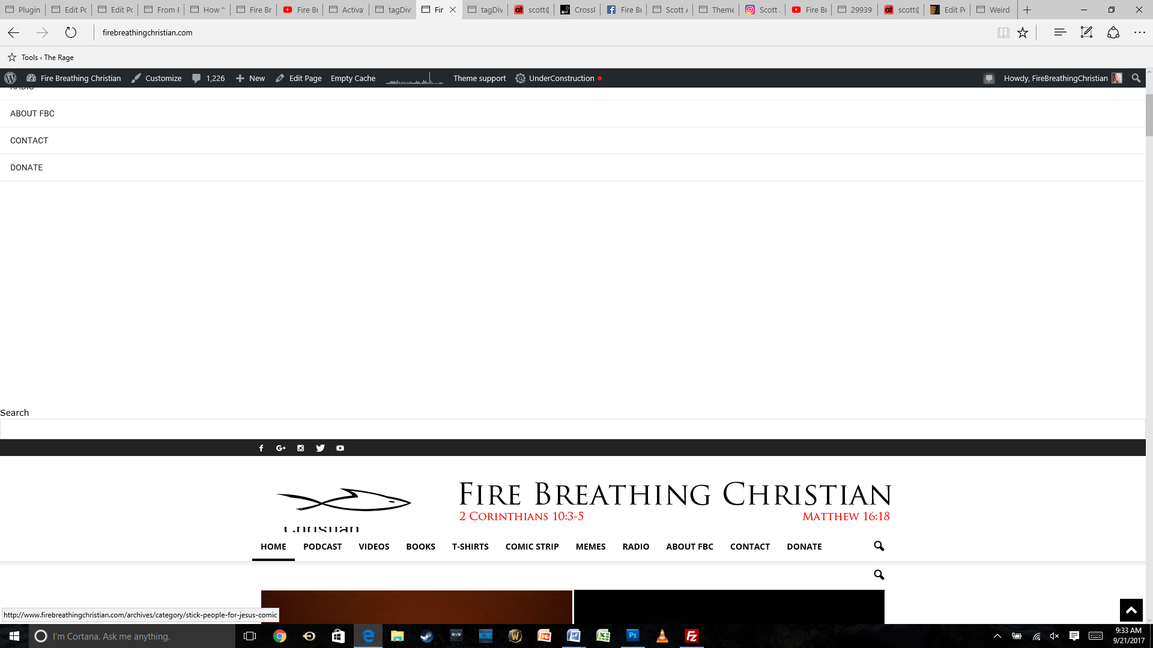Click the search magnifier in main nav bar
1153x648 pixels.
(879, 546)
